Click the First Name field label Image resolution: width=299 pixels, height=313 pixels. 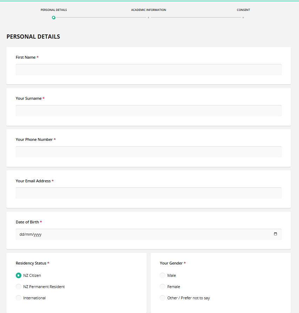click(x=26, y=57)
